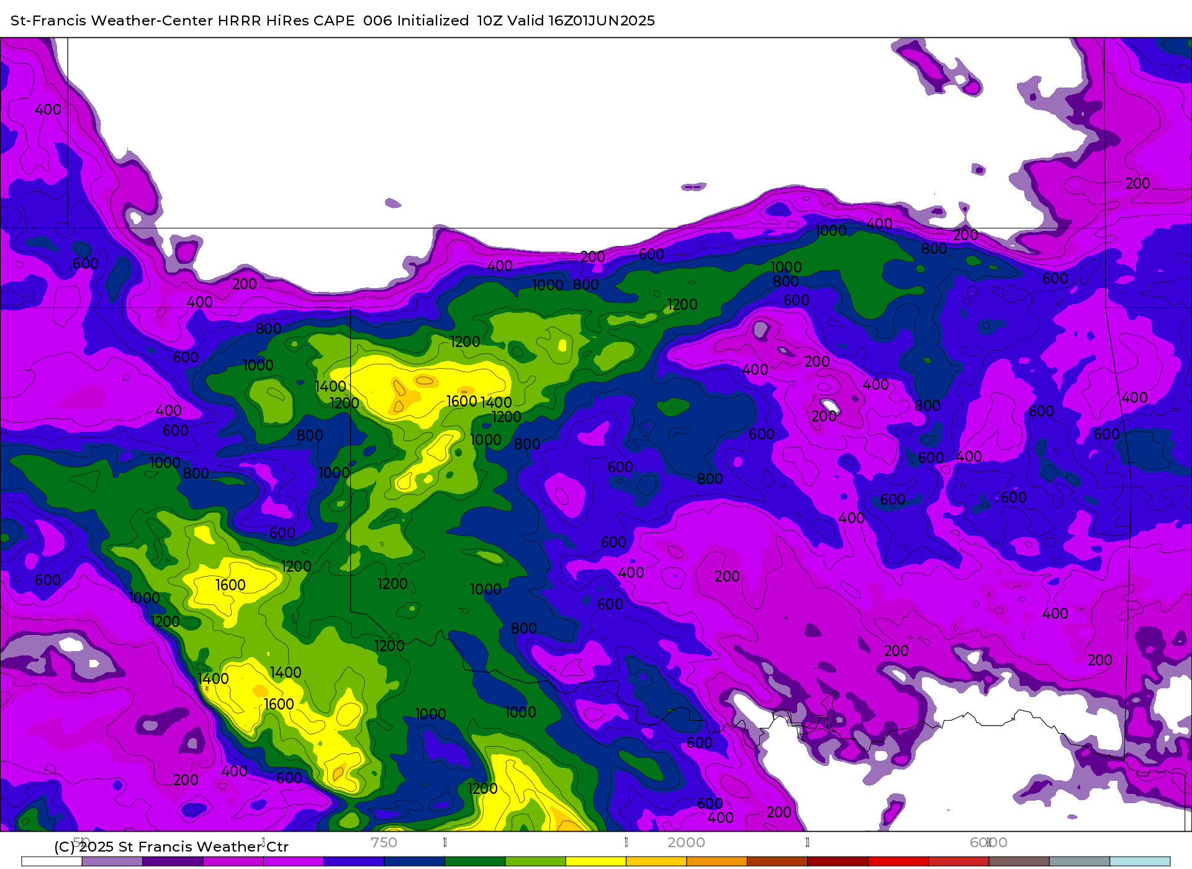Screen dimensions: 1192x869
Task: Choose the brownish mauve legend swatch
Action: 1019,862
